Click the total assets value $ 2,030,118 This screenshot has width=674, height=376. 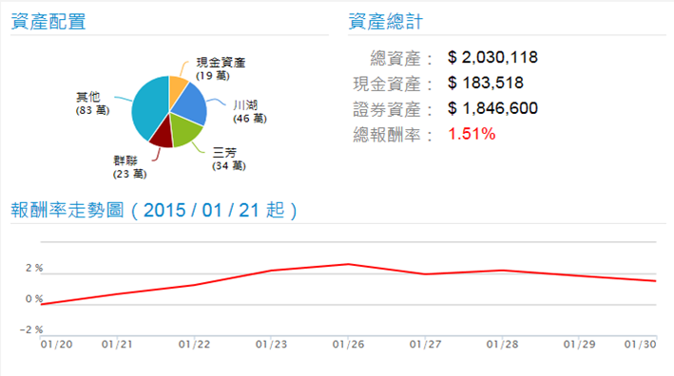point(492,57)
